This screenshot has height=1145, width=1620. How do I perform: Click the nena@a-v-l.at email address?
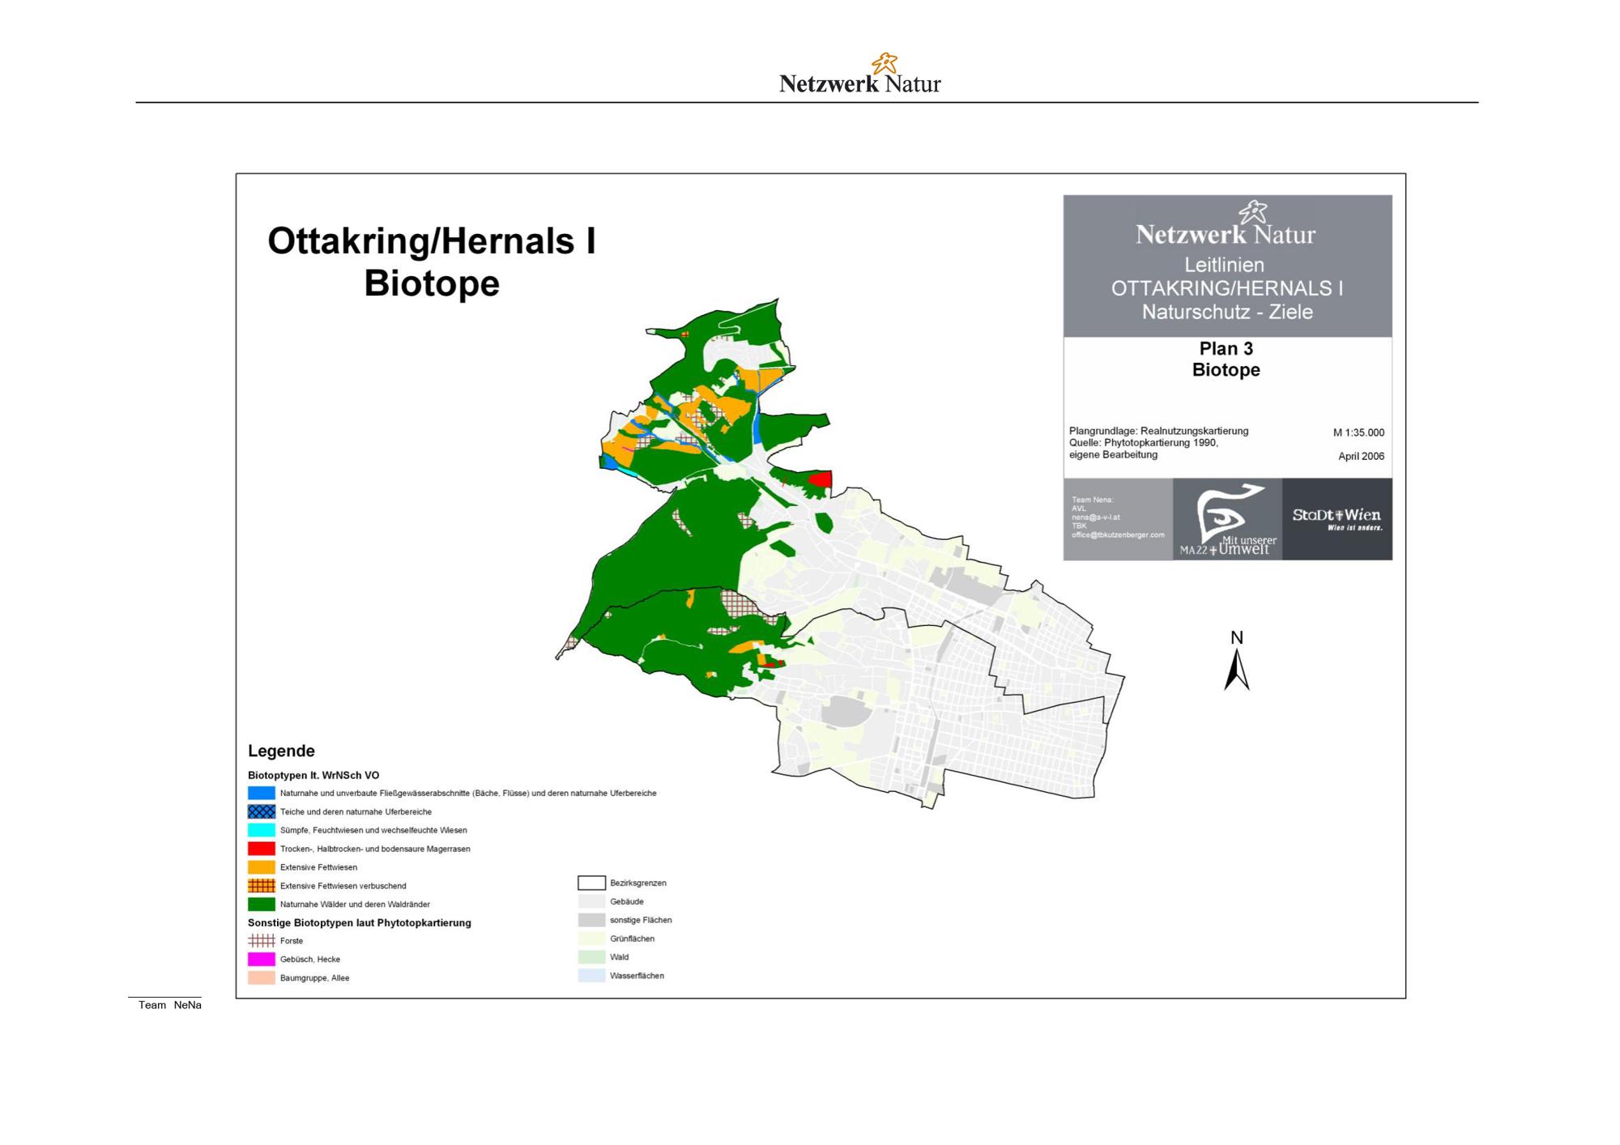[x=1095, y=517]
